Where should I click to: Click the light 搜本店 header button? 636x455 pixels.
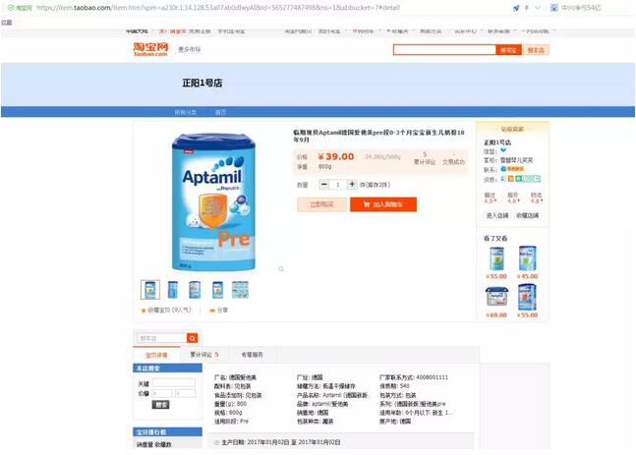click(536, 50)
